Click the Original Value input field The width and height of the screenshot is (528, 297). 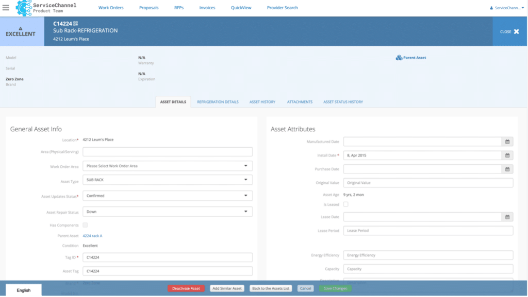pos(428,183)
